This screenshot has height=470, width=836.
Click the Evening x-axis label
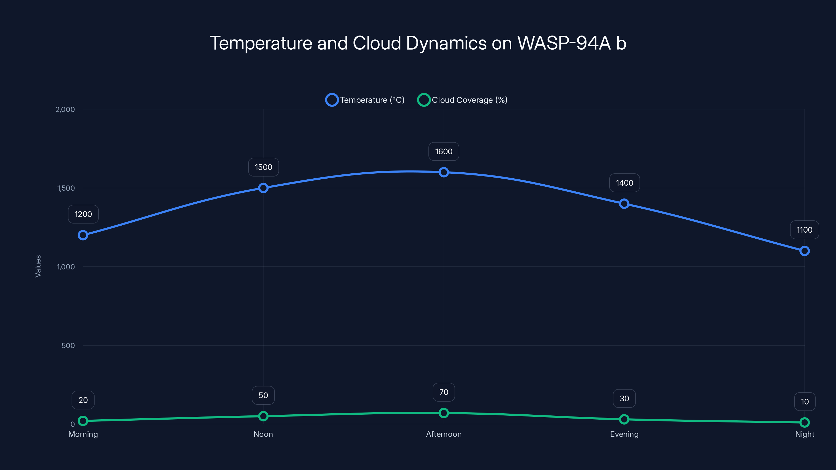coord(624,434)
